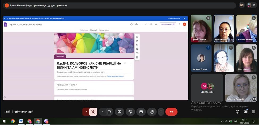Open the Windows notification center
This screenshot has width=259, height=131.
point(253,121)
